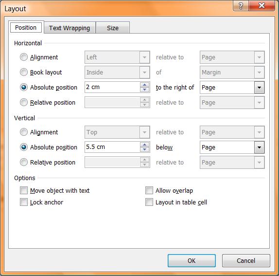Increase horizontal absolute position with up arrow
Viewport: 279px width, 276px height.
click(x=144, y=85)
